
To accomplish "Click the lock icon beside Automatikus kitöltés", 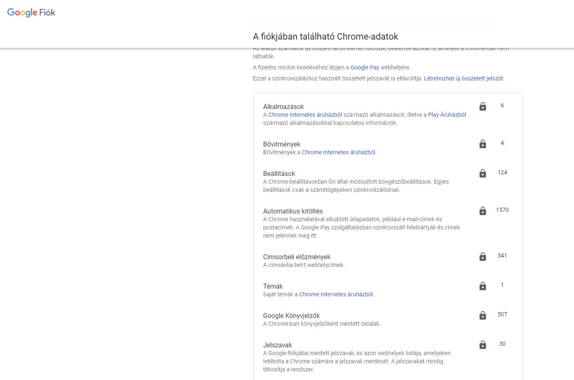I will coord(483,211).
